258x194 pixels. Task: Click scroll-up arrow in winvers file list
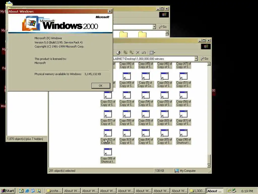click(x=209, y=64)
